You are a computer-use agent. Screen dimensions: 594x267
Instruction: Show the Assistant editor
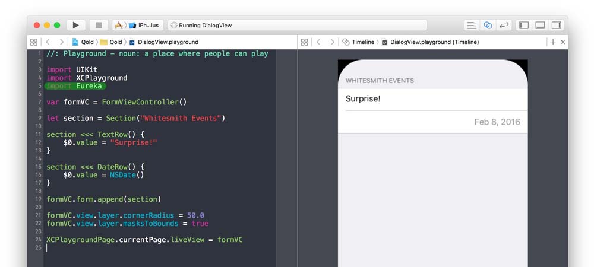[488, 26]
